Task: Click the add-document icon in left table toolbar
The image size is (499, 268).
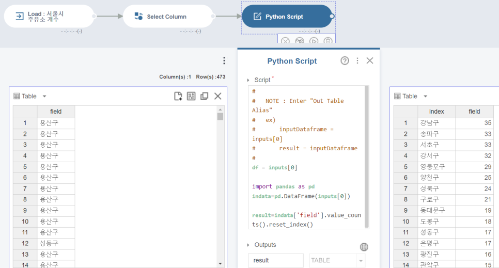Action: point(178,96)
